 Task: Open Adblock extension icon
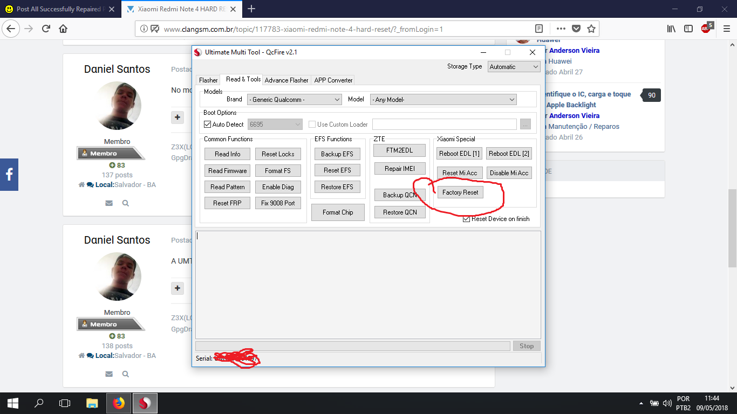[706, 28]
